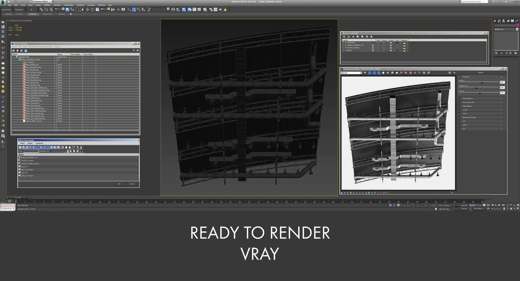Open the Material Editor icon
The width and height of the screenshot is (520, 281).
point(205,9)
